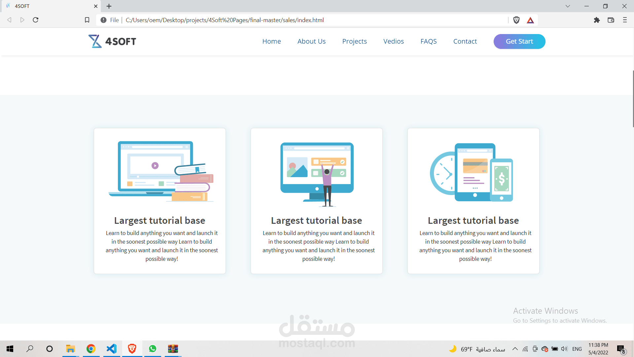Go to the About Us page
634x357 pixels.
(311, 41)
